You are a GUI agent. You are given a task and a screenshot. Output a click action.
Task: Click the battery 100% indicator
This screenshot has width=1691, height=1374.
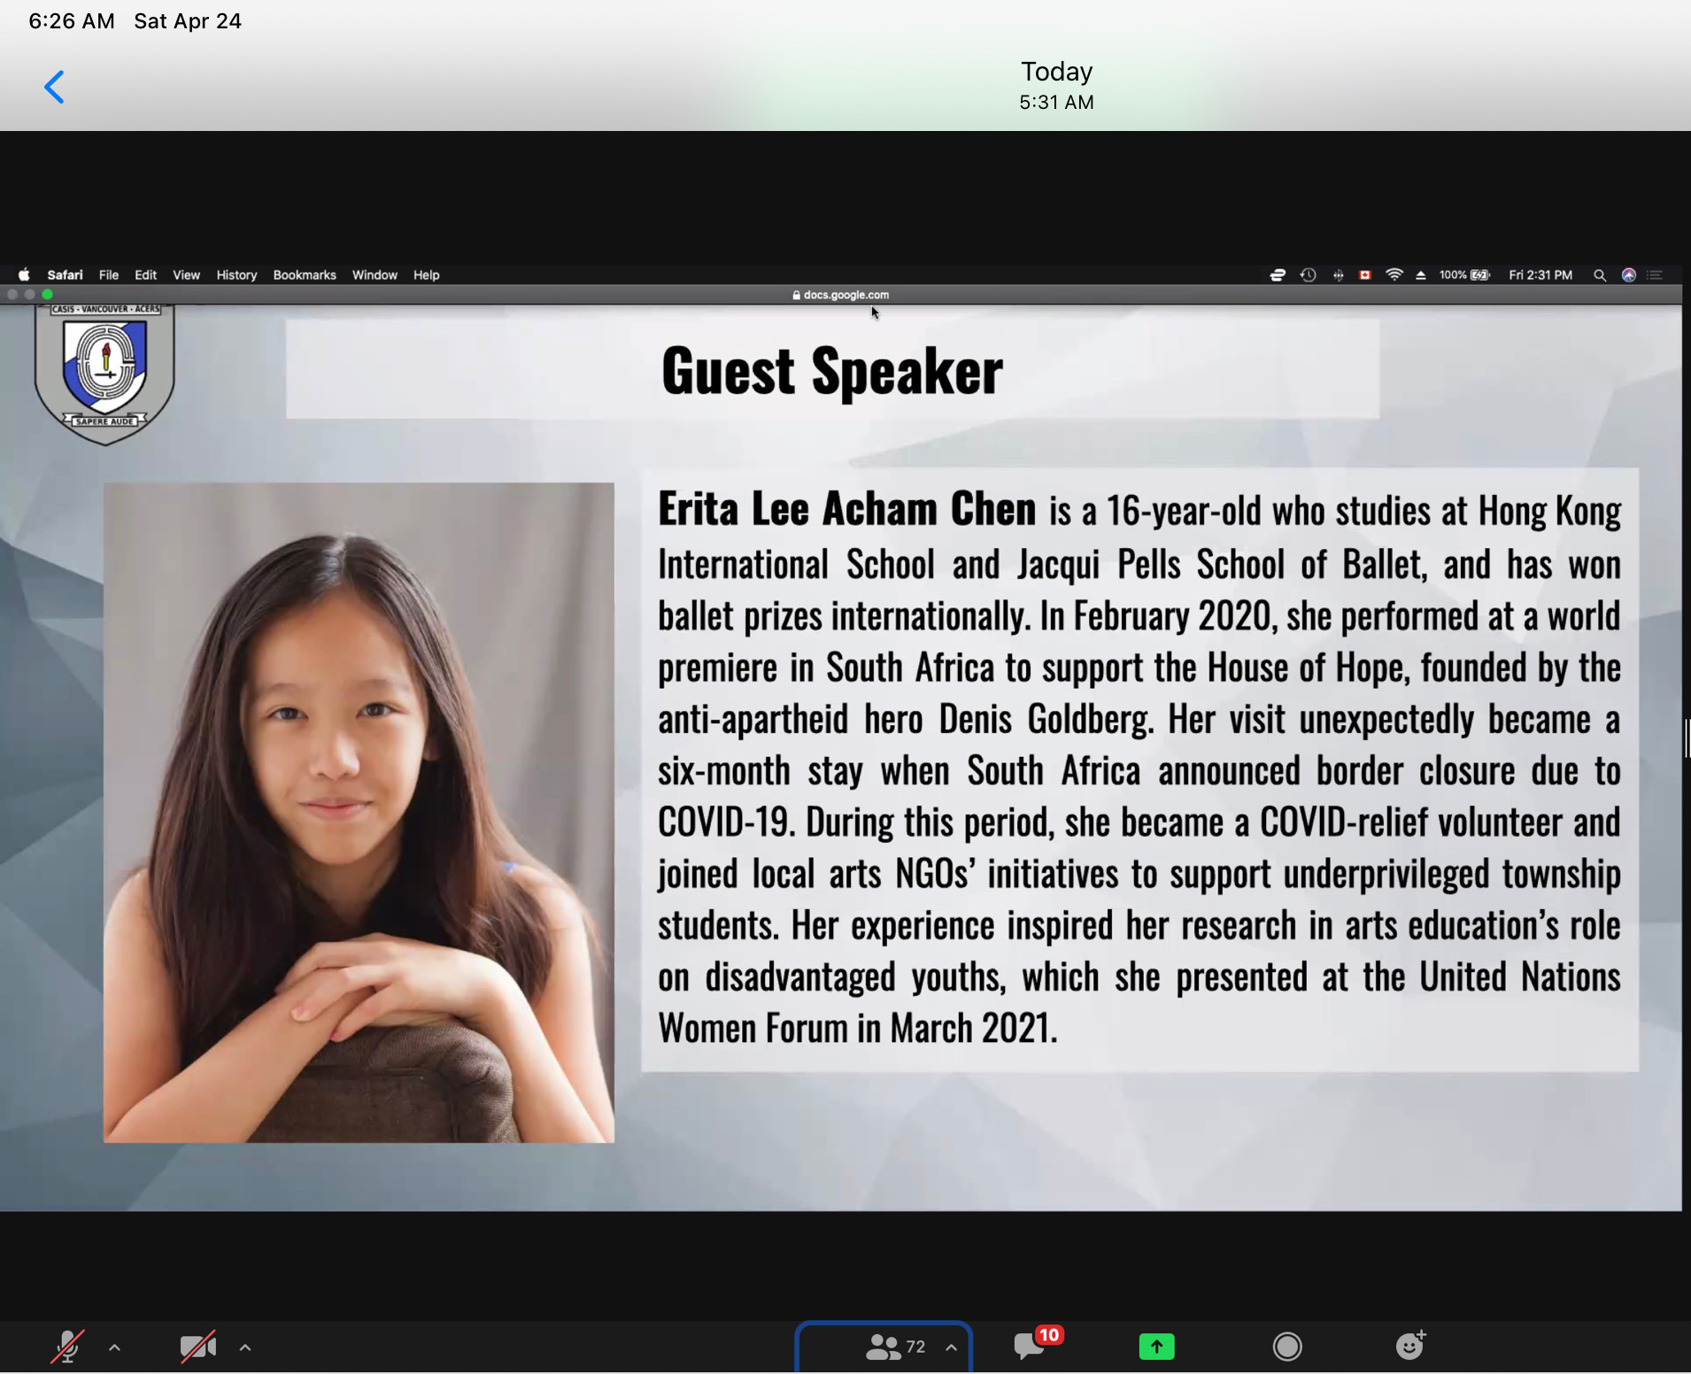pyautogui.click(x=1465, y=275)
